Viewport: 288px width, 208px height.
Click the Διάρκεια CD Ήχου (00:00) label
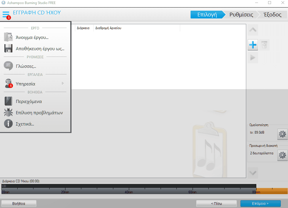21,181
